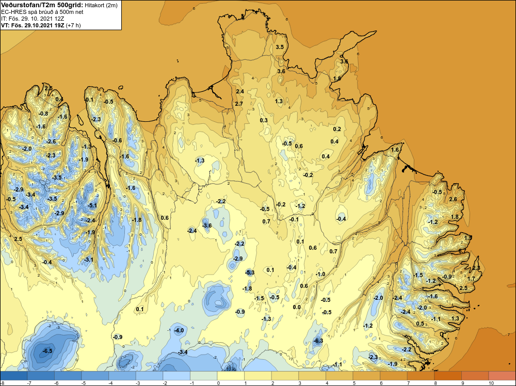516x386 pixels.
Task: Click the legend color band between -3 and -2
Action: point(150,376)
